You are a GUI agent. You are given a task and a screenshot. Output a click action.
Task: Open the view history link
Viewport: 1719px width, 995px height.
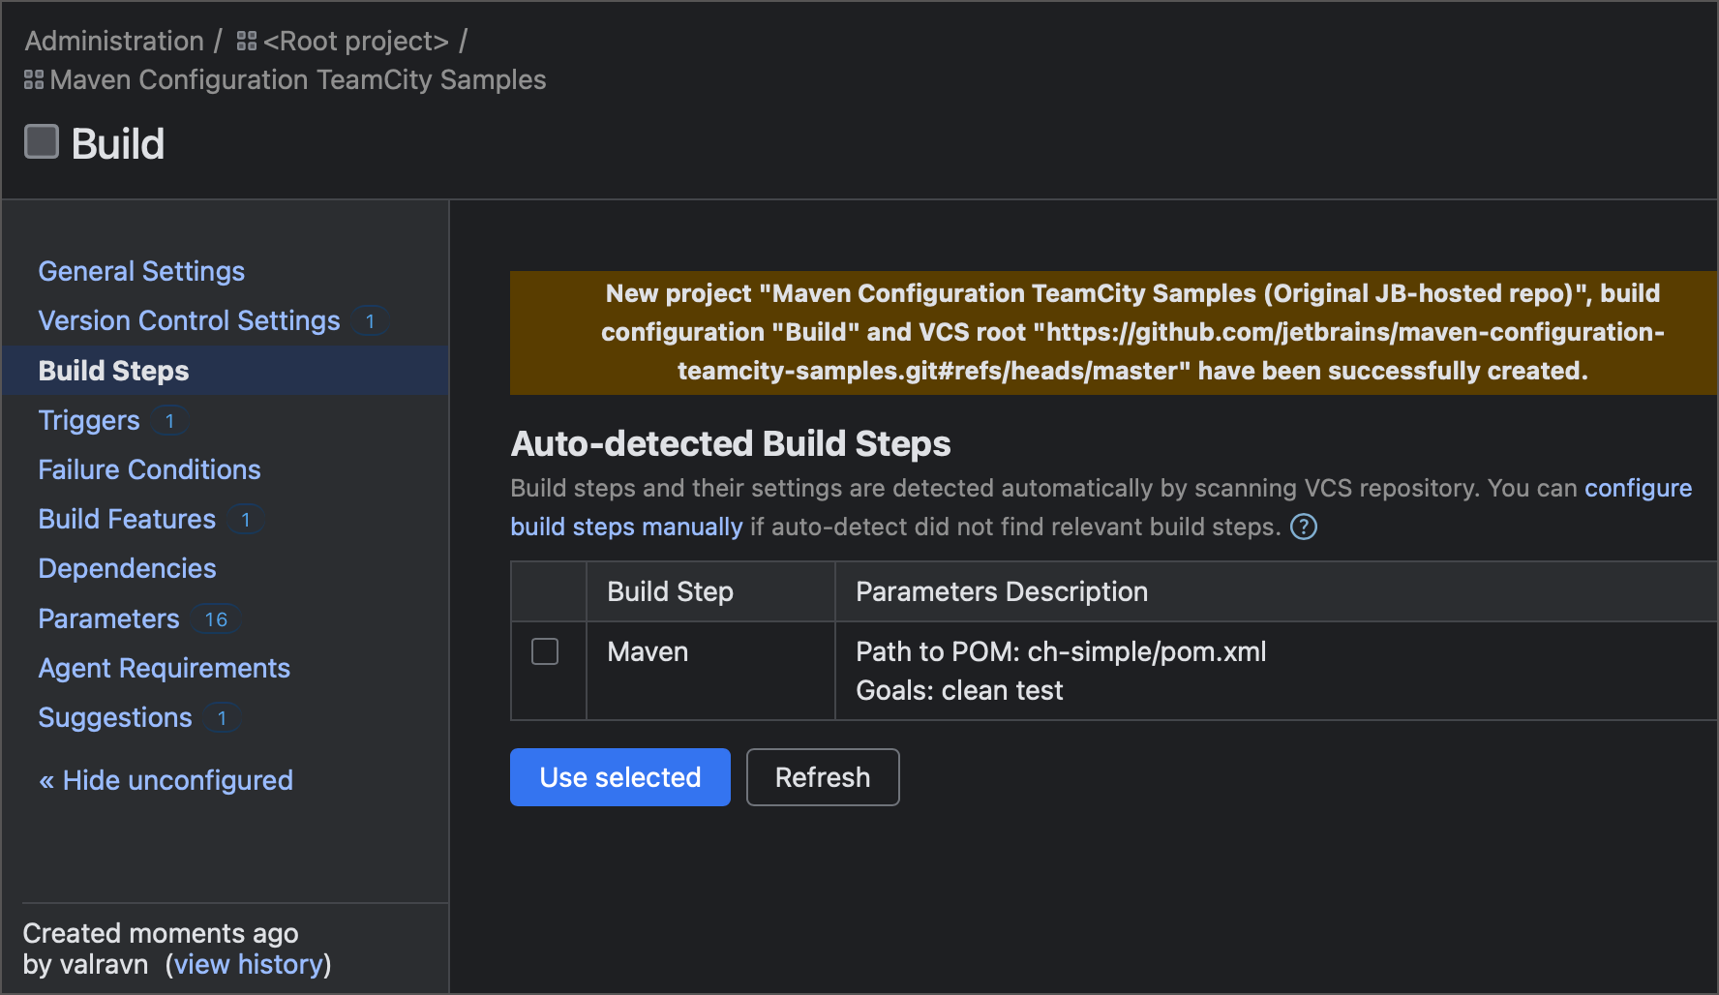click(x=248, y=964)
